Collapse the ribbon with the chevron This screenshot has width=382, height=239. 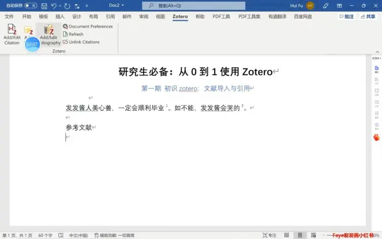click(377, 52)
